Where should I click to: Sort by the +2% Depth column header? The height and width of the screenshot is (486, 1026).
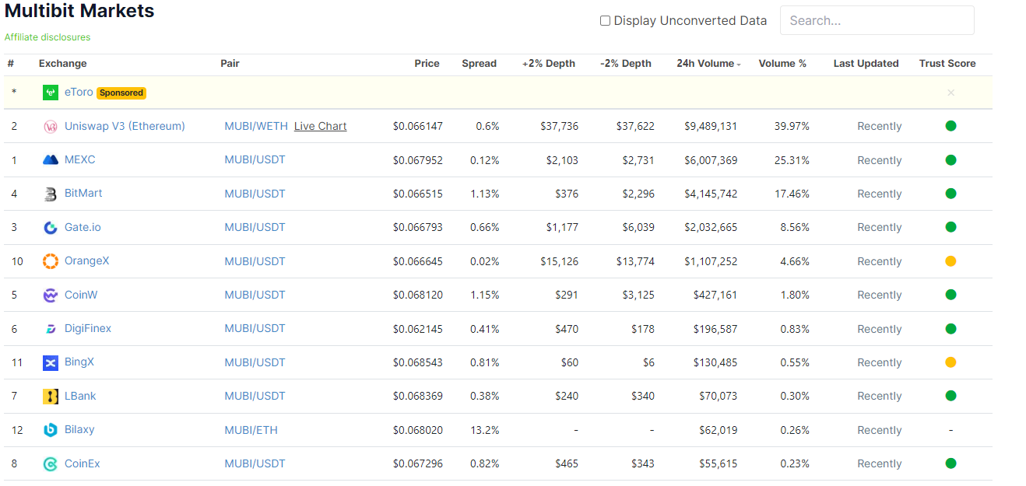coord(549,64)
